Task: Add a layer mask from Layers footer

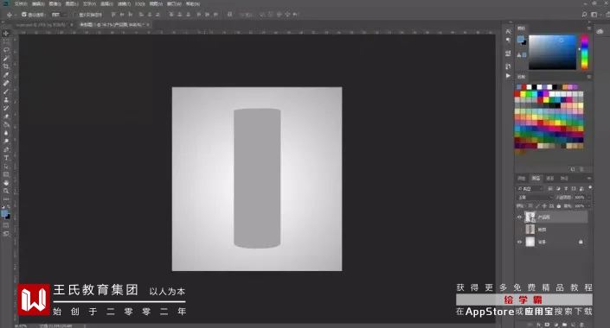Action: 547,325
